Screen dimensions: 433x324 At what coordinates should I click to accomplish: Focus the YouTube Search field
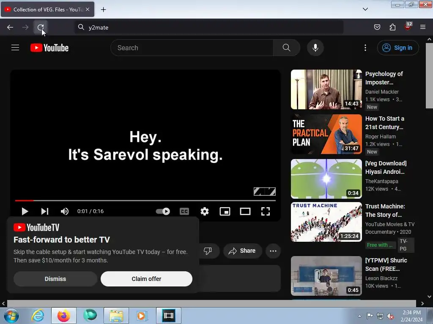(x=192, y=48)
